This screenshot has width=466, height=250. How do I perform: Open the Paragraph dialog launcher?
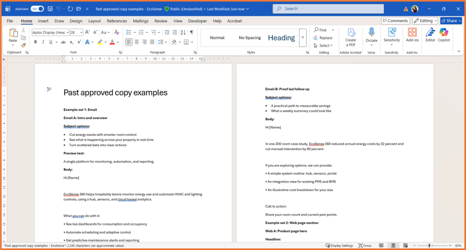click(195, 52)
